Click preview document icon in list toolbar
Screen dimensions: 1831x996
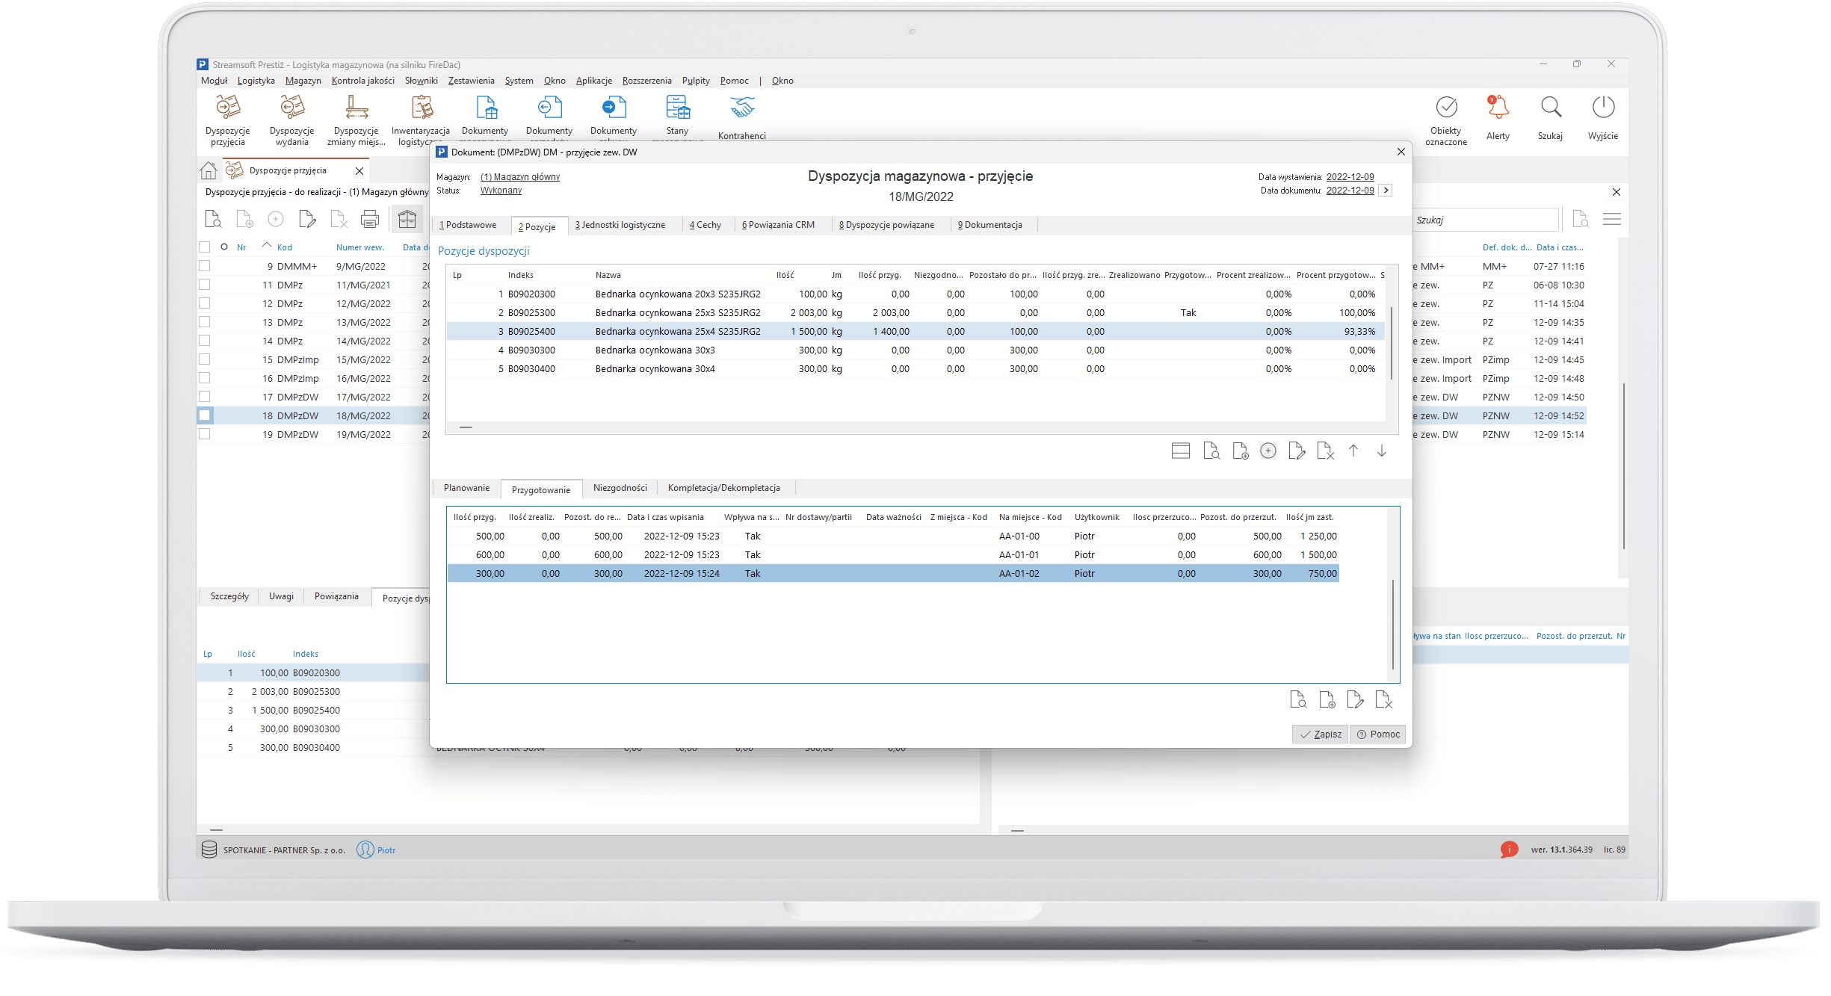(213, 219)
